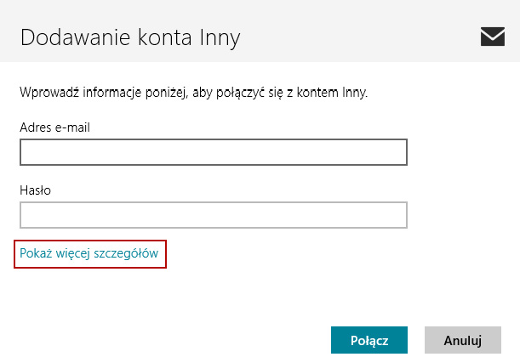Viewport: 520px width, 357px height.
Task: Focus the Adres e-mail input field
Action: click(213, 152)
